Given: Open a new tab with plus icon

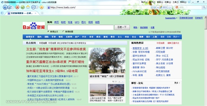Looking at the screenshot, I should pyautogui.click(x=42, y=13).
